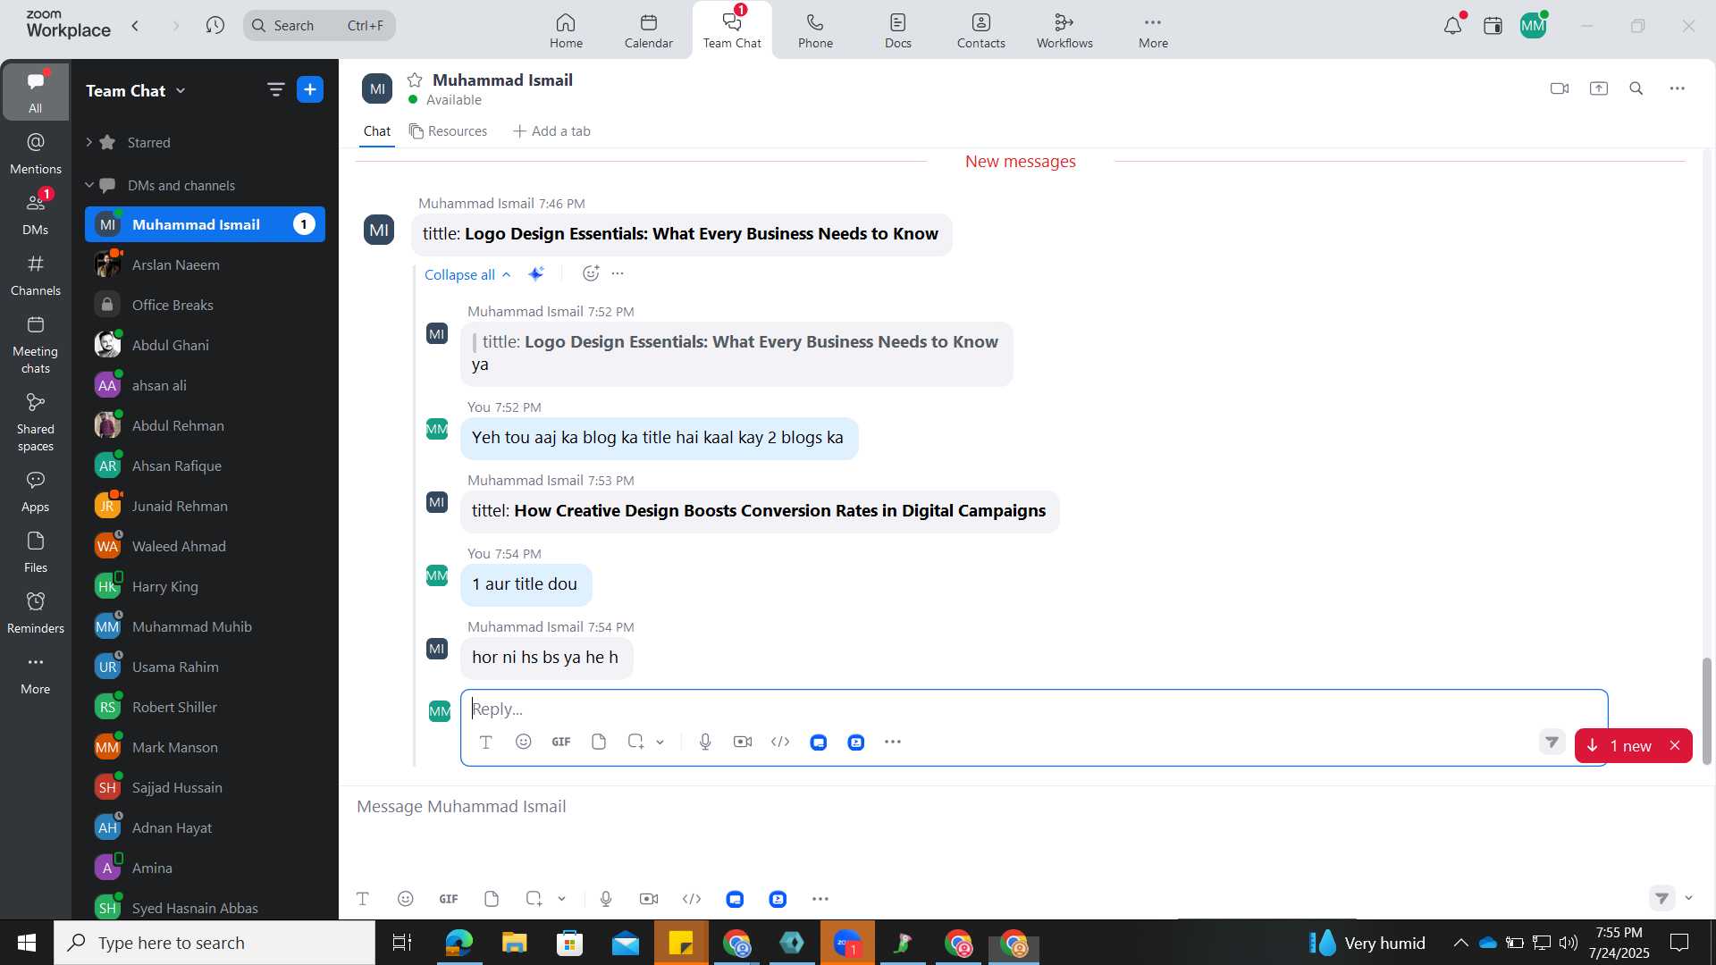Click the Search box at top
This screenshot has width=1716, height=965.
[x=319, y=26]
